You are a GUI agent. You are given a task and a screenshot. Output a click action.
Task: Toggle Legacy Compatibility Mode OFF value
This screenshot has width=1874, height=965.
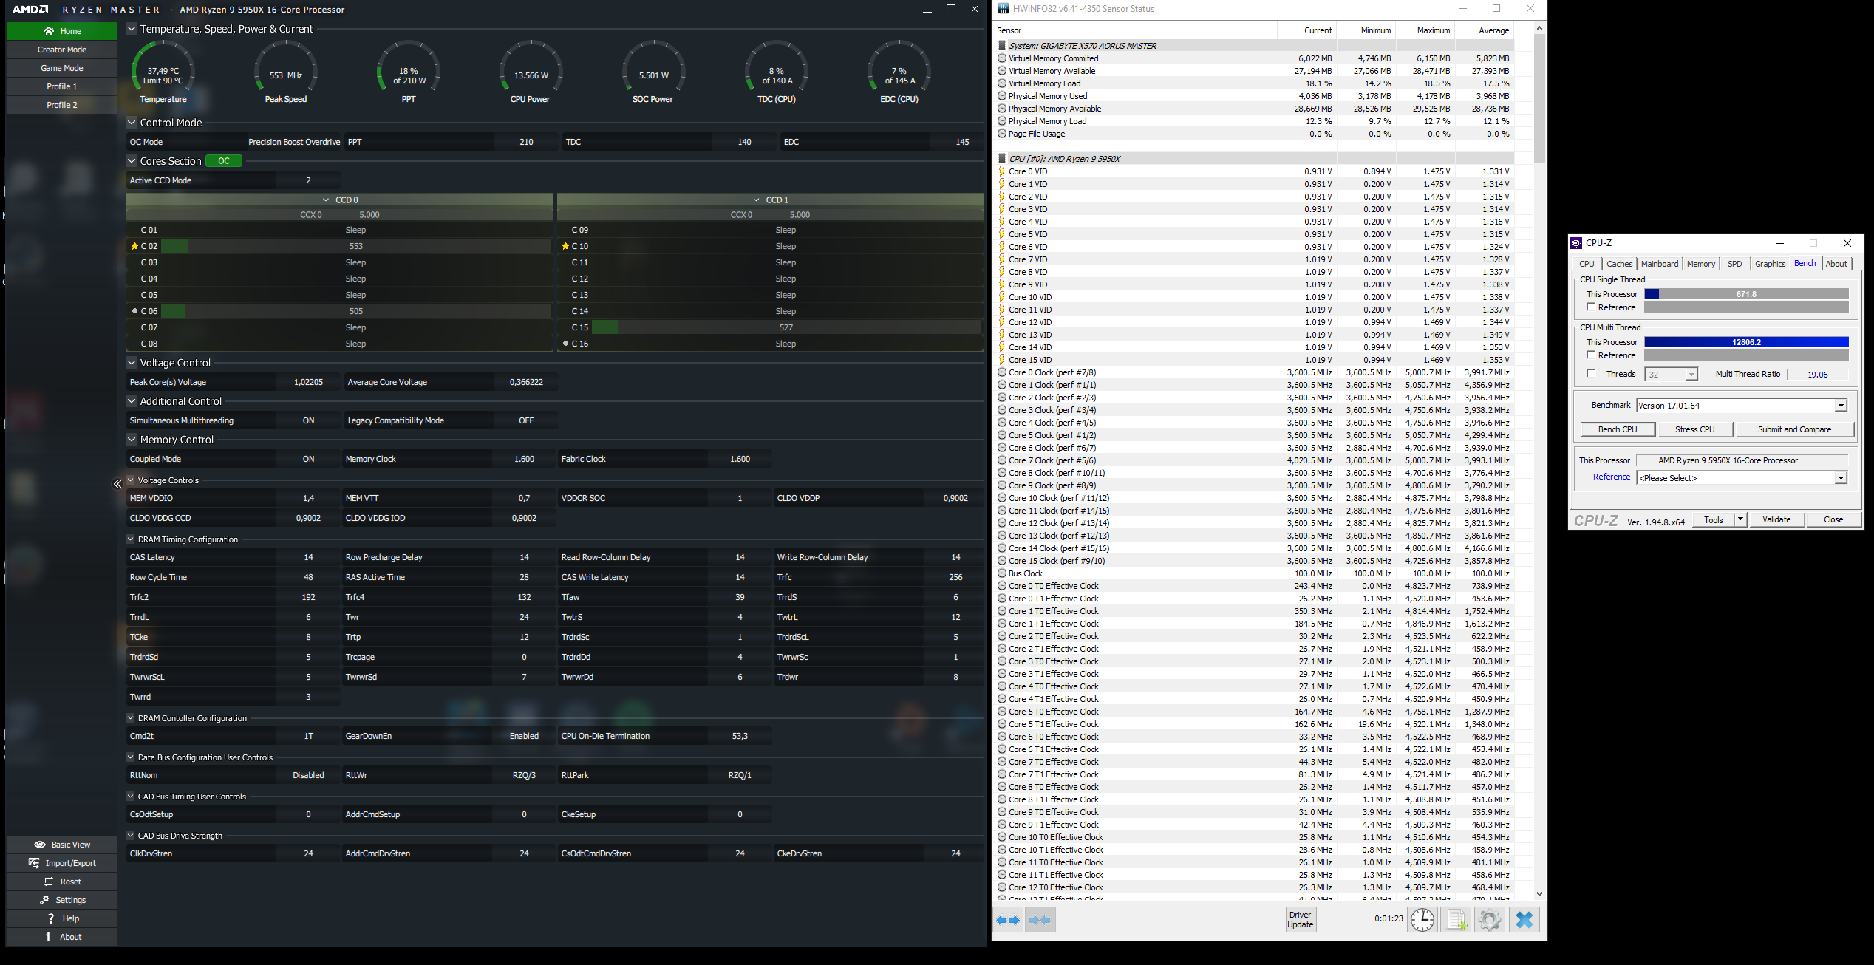(x=525, y=420)
